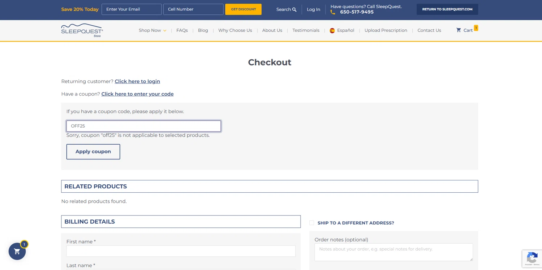This screenshot has width=542, height=270.
Task: Check Ship to a different address
Action: 311,223
